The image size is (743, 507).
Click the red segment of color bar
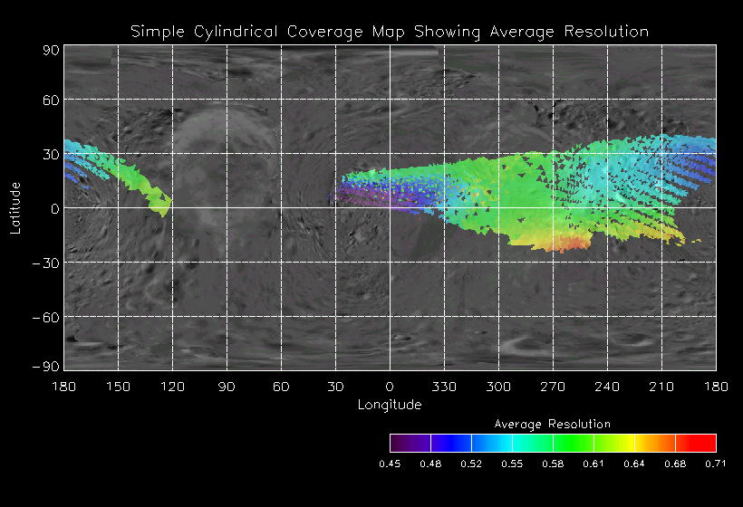tap(696, 443)
